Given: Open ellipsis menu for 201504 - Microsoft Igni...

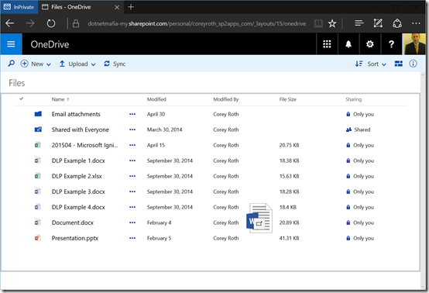Looking at the screenshot, I should pyautogui.click(x=132, y=145).
